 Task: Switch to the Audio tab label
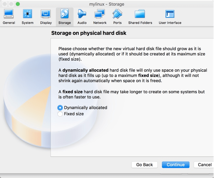(x=82, y=23)
